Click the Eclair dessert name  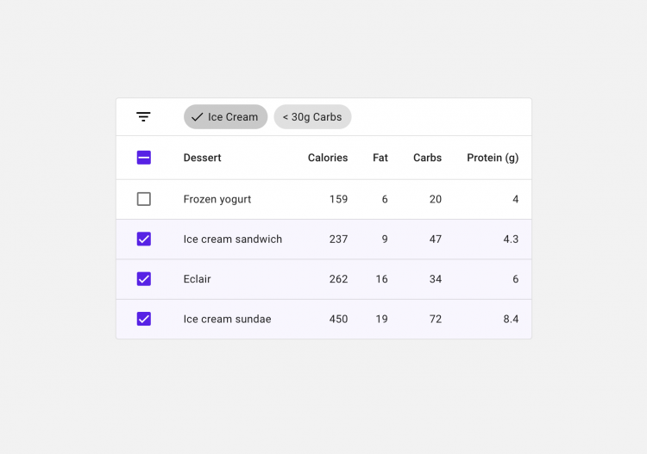(197, 279)
